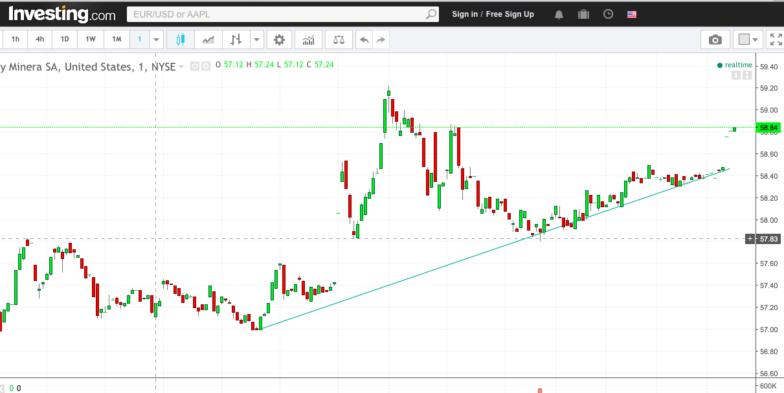Image resolution: width=784 pixels, height=393 pixels.
Task: Open the Sign in link
Action: (465, 14)
